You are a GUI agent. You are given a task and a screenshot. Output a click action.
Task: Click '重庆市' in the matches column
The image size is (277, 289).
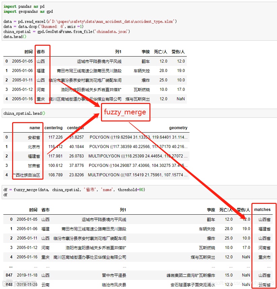265,257
